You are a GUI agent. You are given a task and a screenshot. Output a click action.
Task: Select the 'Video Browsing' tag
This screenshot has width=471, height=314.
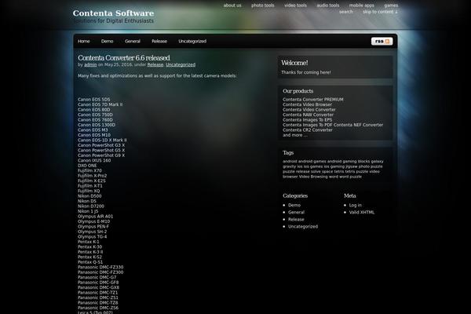[x=313, y=177]
